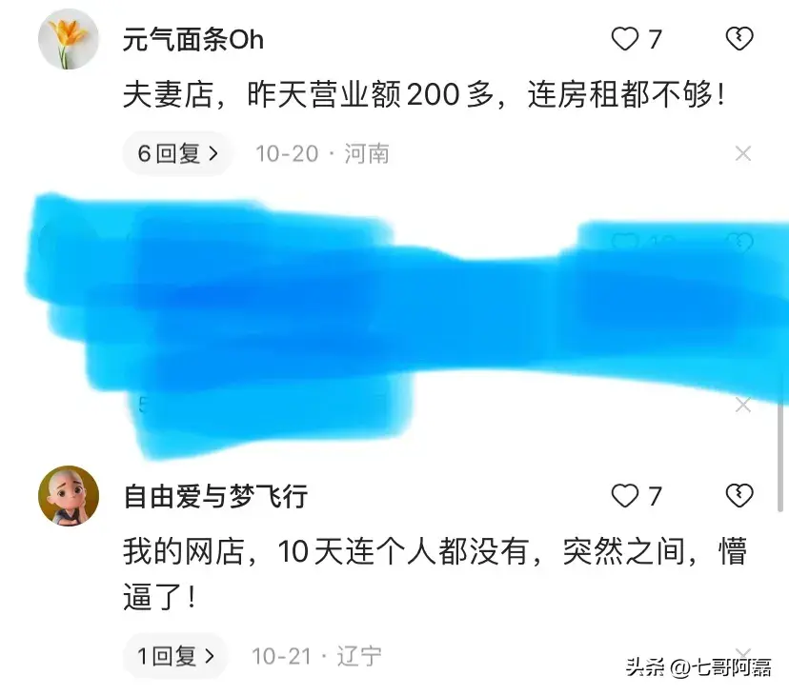Dislike 元气面条Oh's comment with broken heart
Image resolution: width=789 pixels, height=695 pixels.
(739, 39)
